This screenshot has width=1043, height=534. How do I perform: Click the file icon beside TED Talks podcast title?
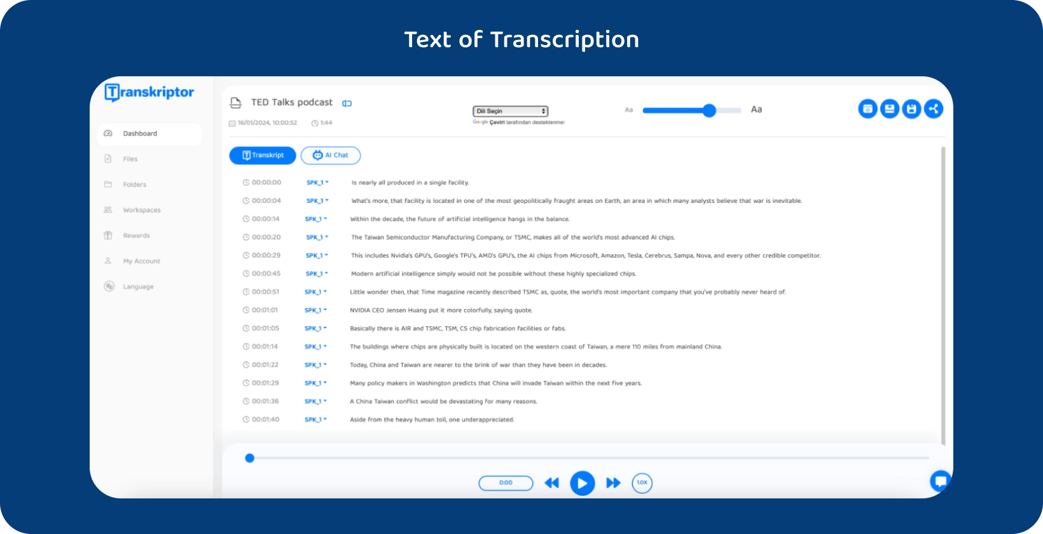[236, 103]
